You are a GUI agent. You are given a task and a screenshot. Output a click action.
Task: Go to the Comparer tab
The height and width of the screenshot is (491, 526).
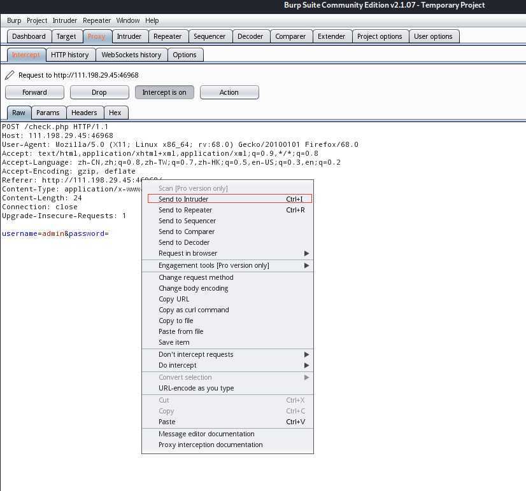(x=290, y=36)
